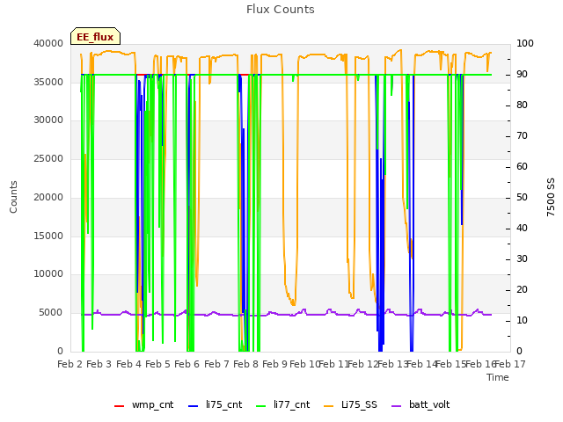Click the 30 right axis label

click(x=522, y=259)
